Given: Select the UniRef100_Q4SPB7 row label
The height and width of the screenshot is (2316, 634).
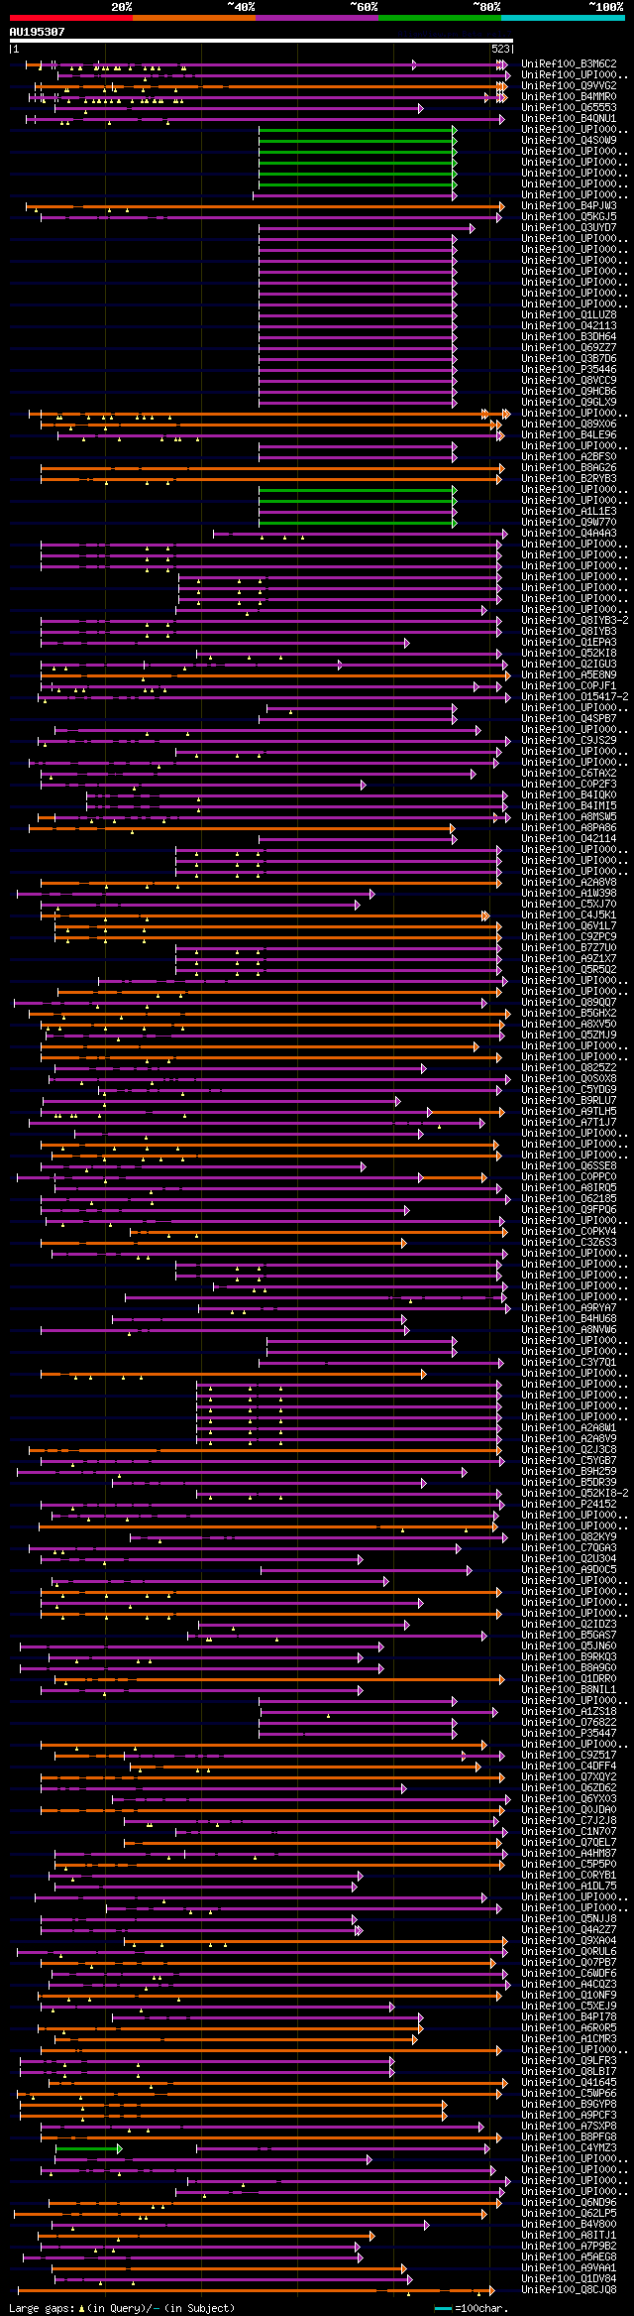Looking at the screenshot, I should click(569, 719).
